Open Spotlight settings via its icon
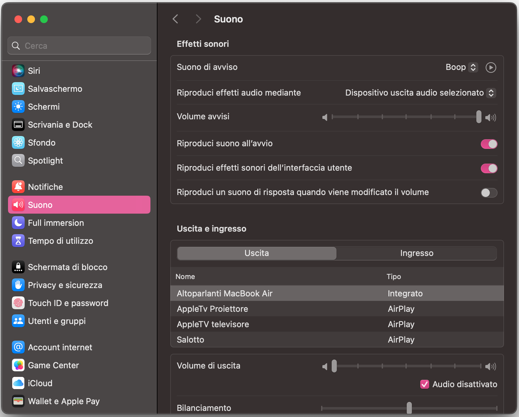This screenshot has height=417, width=519. click(x=18, y=160)
